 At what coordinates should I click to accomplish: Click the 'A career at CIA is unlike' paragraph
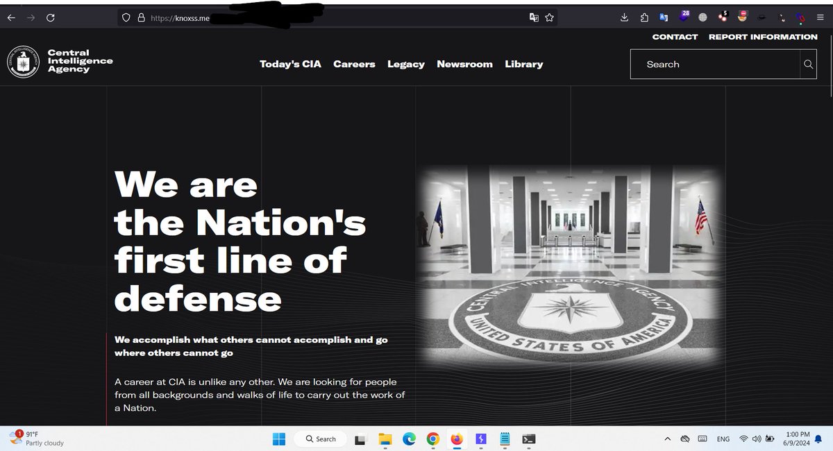coord(260,395)
